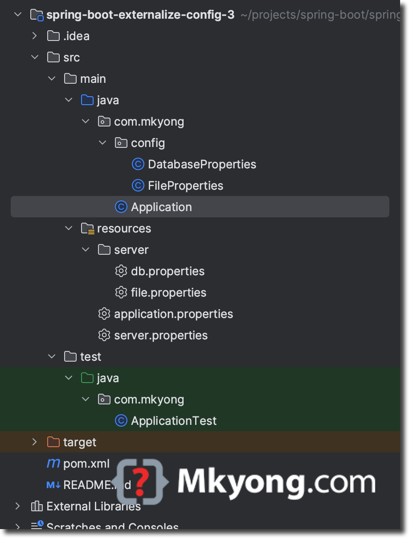
Task: Click the config package icon
Action: coord(121,143)
